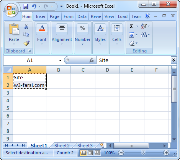
Task: Switch to Normal view
Action: [83, 153]
